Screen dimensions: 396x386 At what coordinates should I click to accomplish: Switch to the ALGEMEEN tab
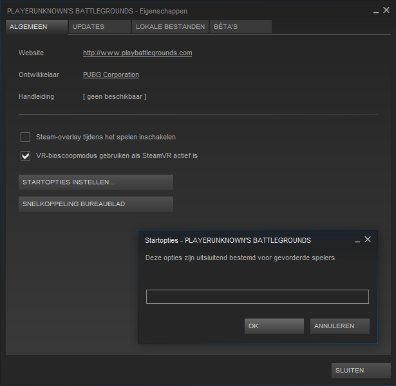click(37, 27)
